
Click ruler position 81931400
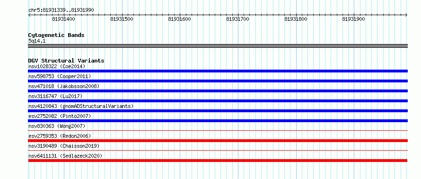pos(64,19)
